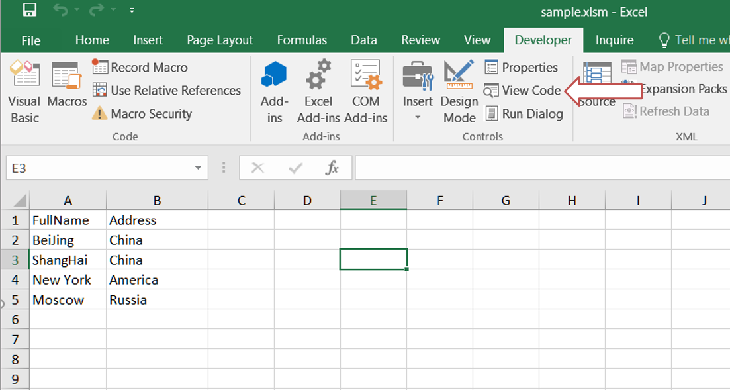The image size is (730, 390).
Task: Open Excel Add-ins dialog
Action: (318, 91)
